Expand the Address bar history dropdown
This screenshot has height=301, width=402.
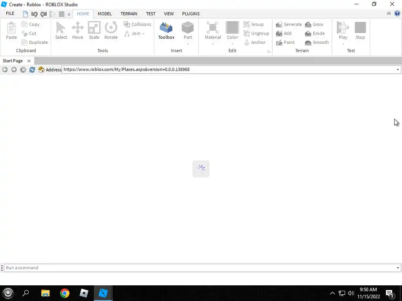tap(398, 70)
